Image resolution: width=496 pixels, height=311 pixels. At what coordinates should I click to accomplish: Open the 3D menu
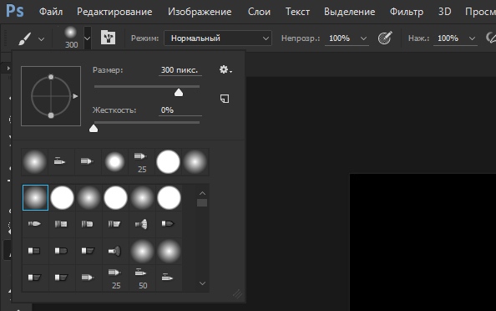click(444, 12)
